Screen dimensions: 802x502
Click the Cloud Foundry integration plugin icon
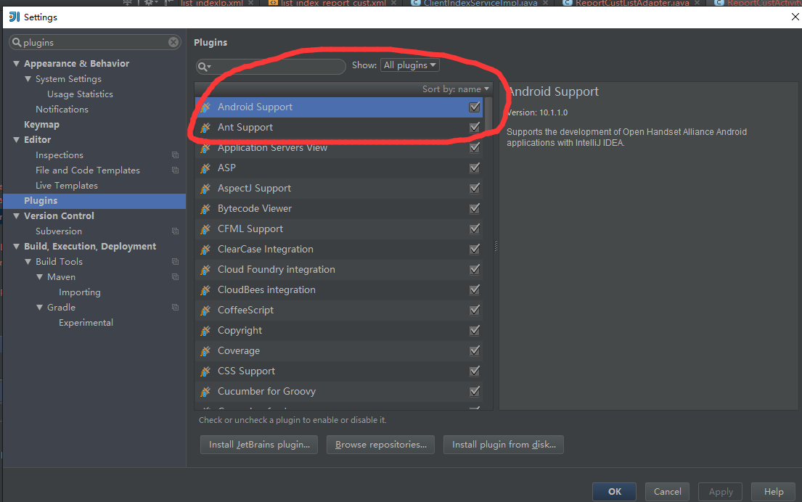205,270
